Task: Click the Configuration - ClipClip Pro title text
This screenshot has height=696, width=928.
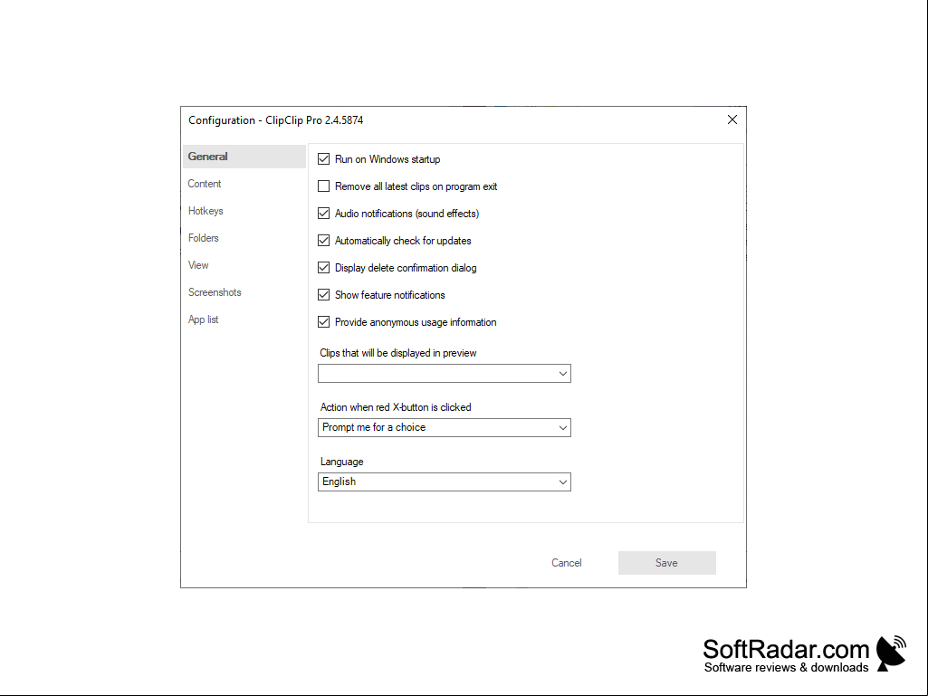Action: pos(276,120)
